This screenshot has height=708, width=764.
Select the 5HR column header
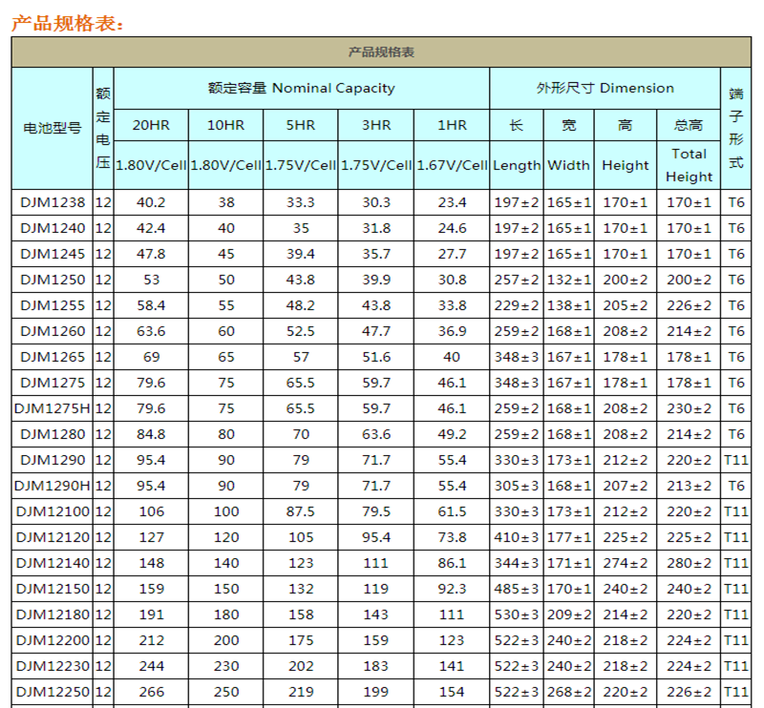(x=300, y=125)
